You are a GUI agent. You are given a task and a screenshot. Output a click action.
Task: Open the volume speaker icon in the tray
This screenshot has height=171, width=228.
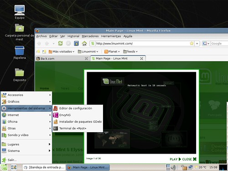pos(173,167)
